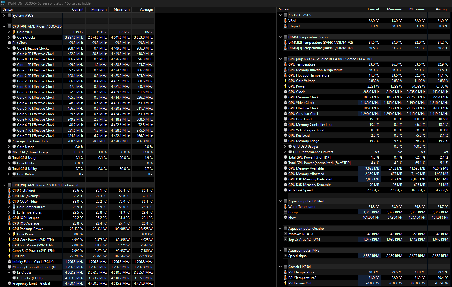Click the lightning icon beside GPU Core Voltage

pos(285,81)
